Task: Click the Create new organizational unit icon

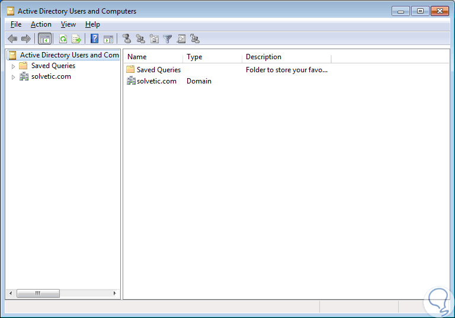Action: tap(154, 38)
